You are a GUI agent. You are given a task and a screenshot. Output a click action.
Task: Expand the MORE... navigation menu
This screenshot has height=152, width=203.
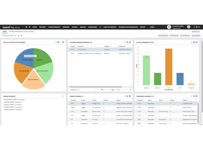click(x=152, y=27)
